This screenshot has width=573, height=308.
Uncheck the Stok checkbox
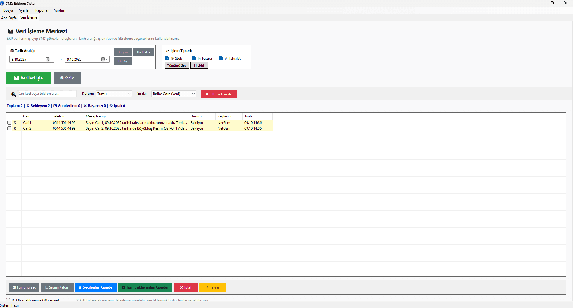(x=167, y=59)
